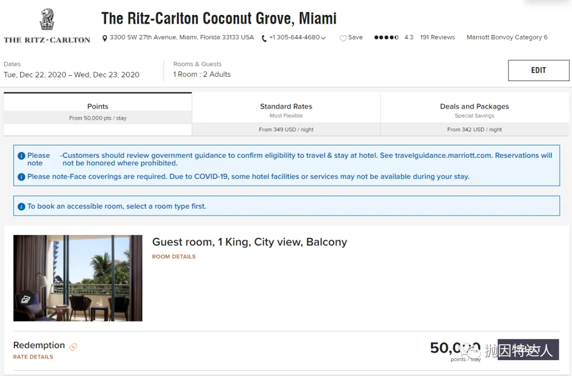Click the price tag icon beside Redemption
572x376 pixels.
73,347
